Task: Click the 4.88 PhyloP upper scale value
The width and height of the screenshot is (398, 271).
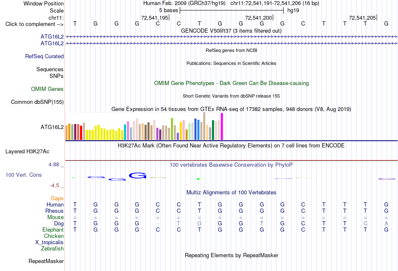Action: coord(54,165)
